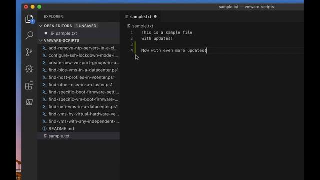The height and width of the screenshot is (180, 320).
Task: Click PowerShell icon beside add-remove-ntp-servers file
Action: pyautogui.click(x=44, y=48)
